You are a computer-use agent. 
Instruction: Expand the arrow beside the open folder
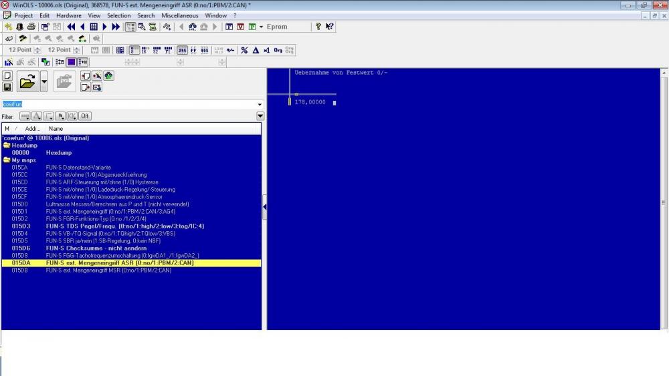coord(44,81)
